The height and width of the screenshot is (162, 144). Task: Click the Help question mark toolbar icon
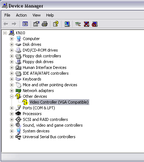pyautogui.click(x=56, y=24)
